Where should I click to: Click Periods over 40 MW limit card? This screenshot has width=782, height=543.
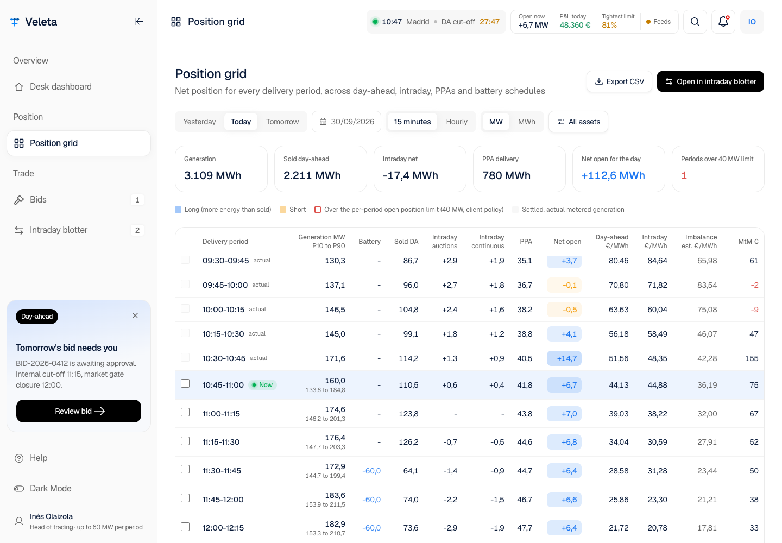coord(718,169)
